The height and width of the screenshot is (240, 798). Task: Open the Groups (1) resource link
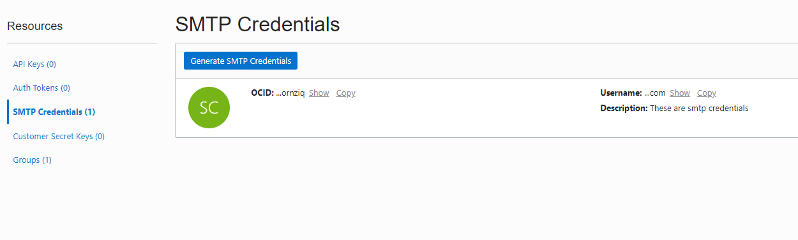coord(33,160)
